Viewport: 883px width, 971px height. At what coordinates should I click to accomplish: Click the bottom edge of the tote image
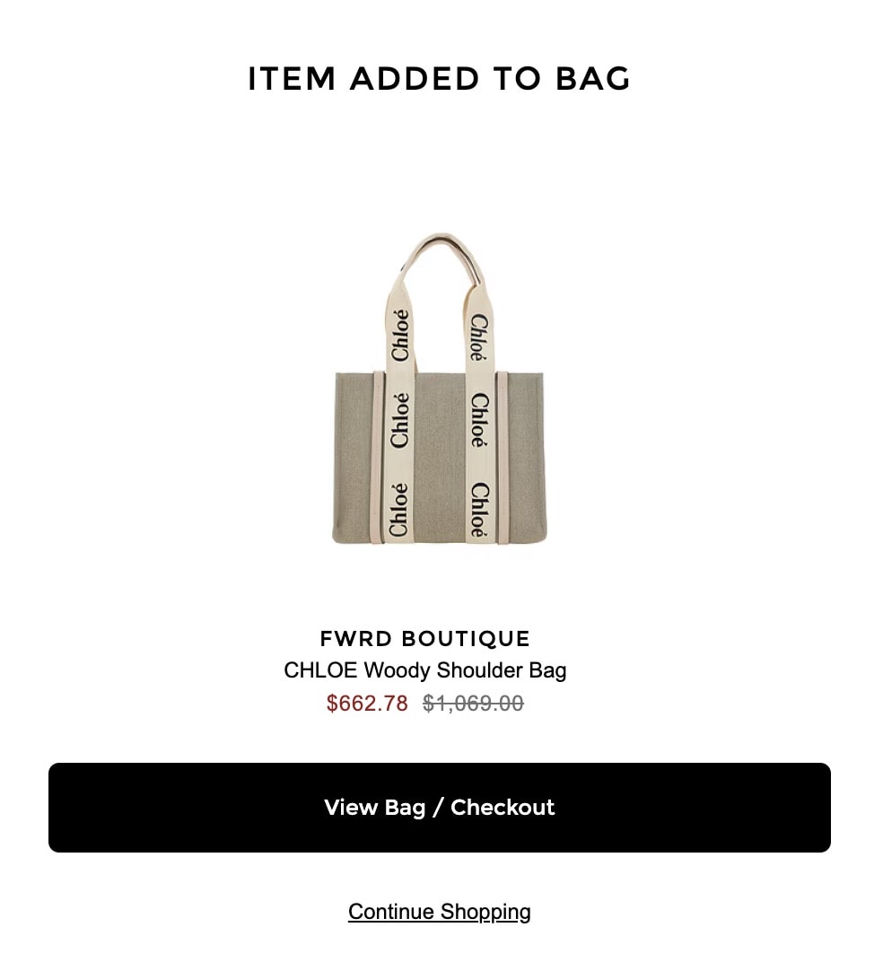[x=440, y=540]
